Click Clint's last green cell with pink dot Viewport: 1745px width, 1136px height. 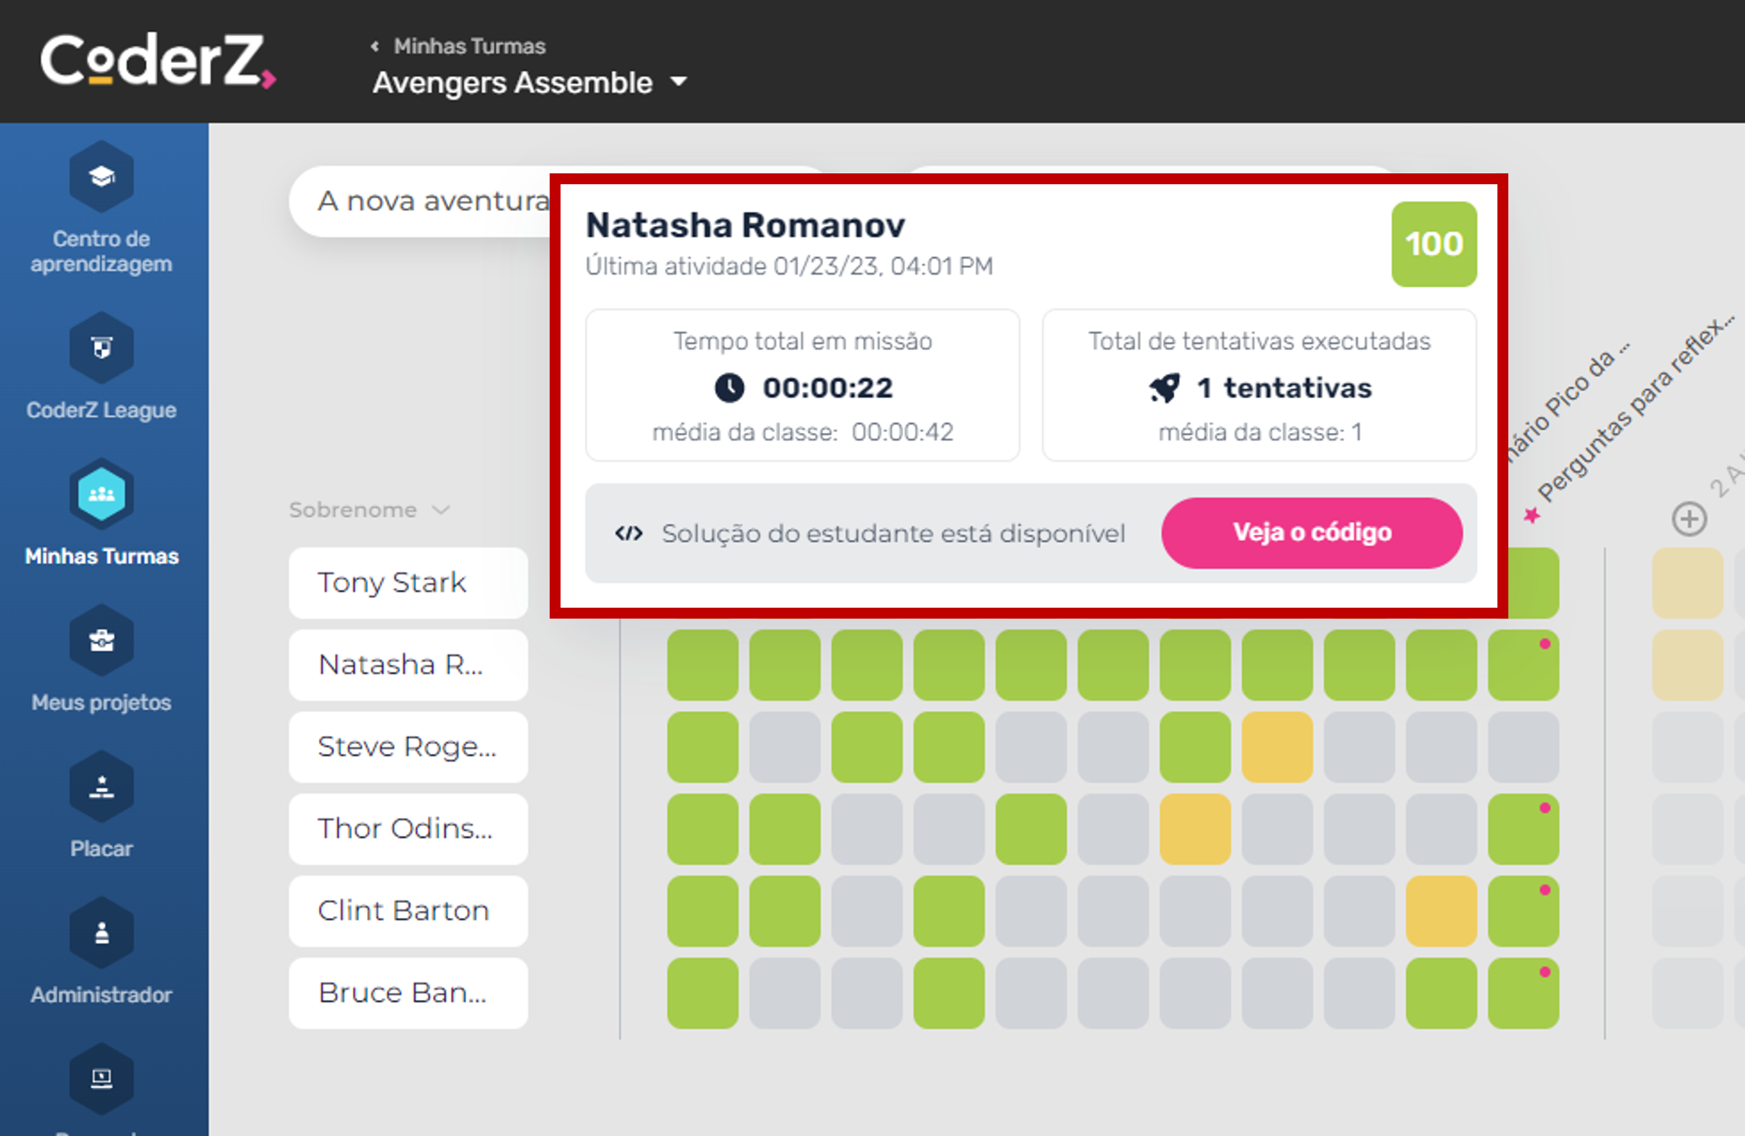(x=1523, y=911)
